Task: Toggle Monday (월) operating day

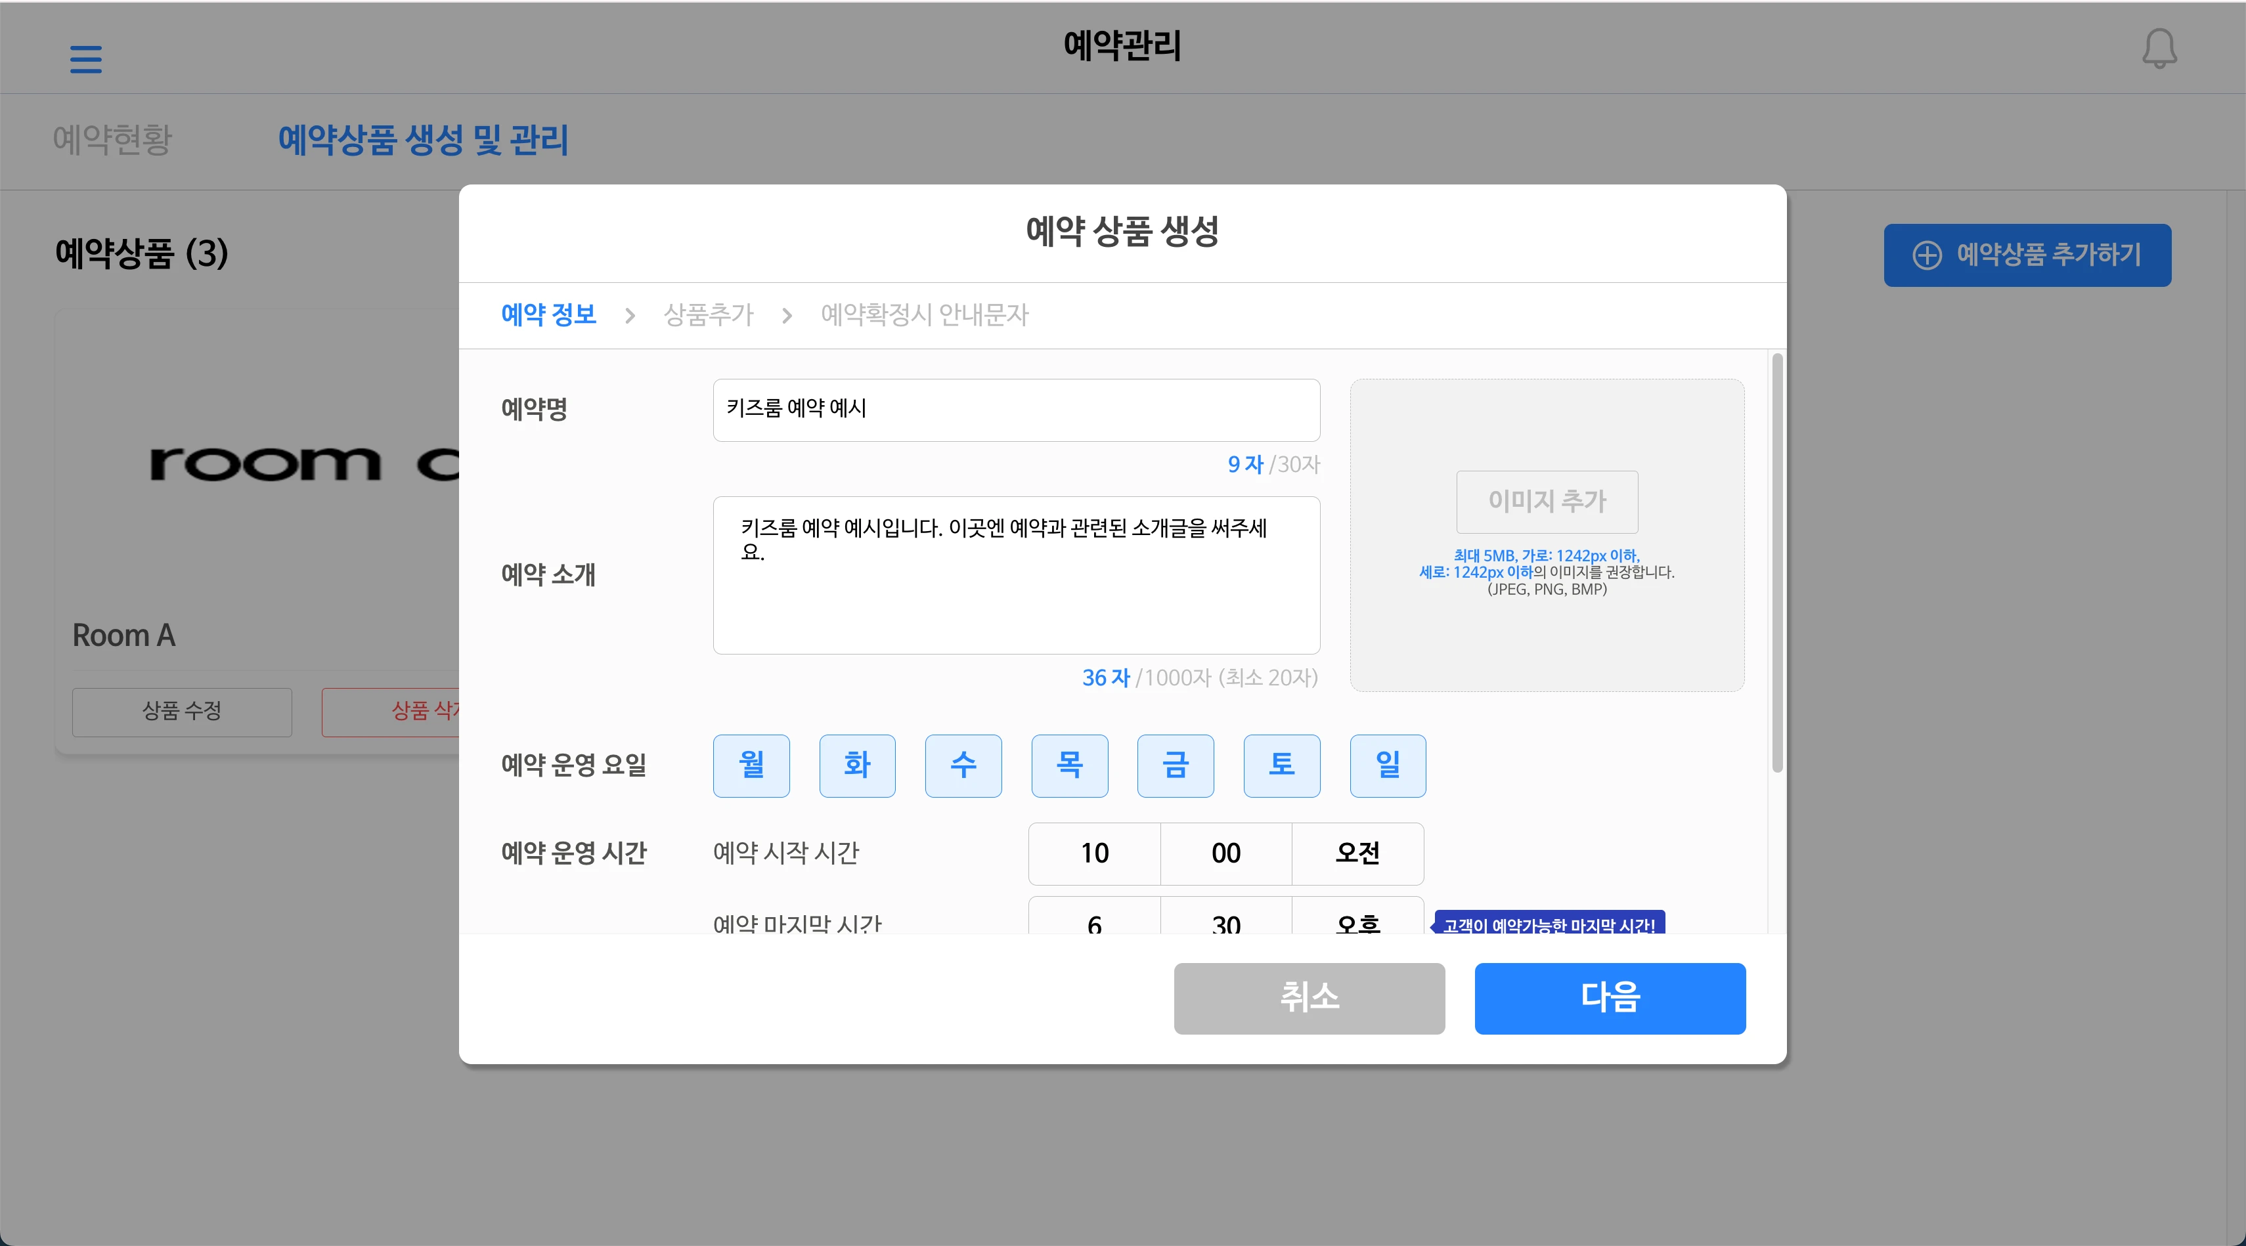Action: point(751,765)
